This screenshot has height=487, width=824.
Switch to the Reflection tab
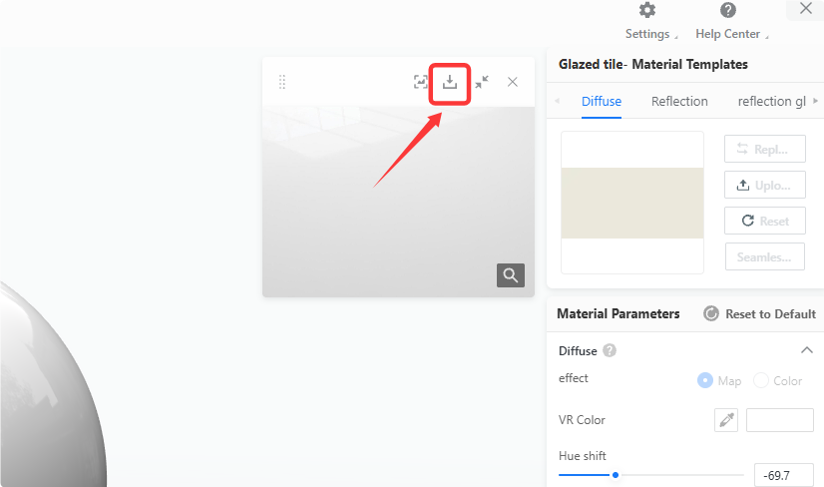pyautogui.click(x=679, y=101)
